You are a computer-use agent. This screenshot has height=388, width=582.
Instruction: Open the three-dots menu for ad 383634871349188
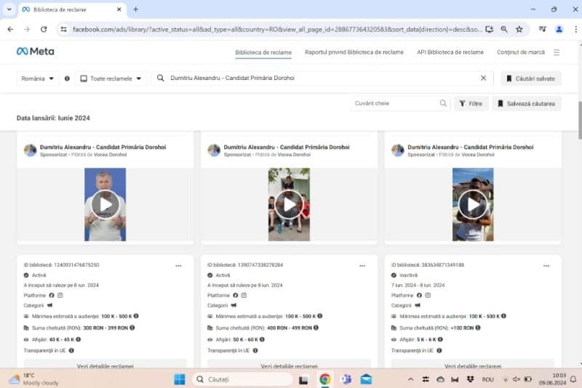pyautogui.click(x=546, y=266)
